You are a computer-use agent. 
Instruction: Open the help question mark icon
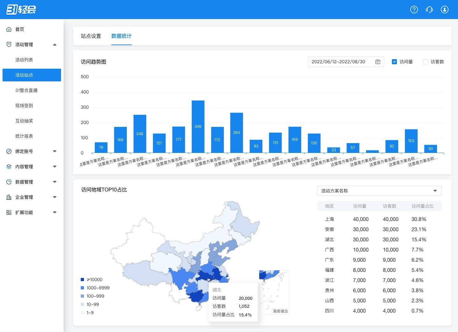[x=414, y=10]
